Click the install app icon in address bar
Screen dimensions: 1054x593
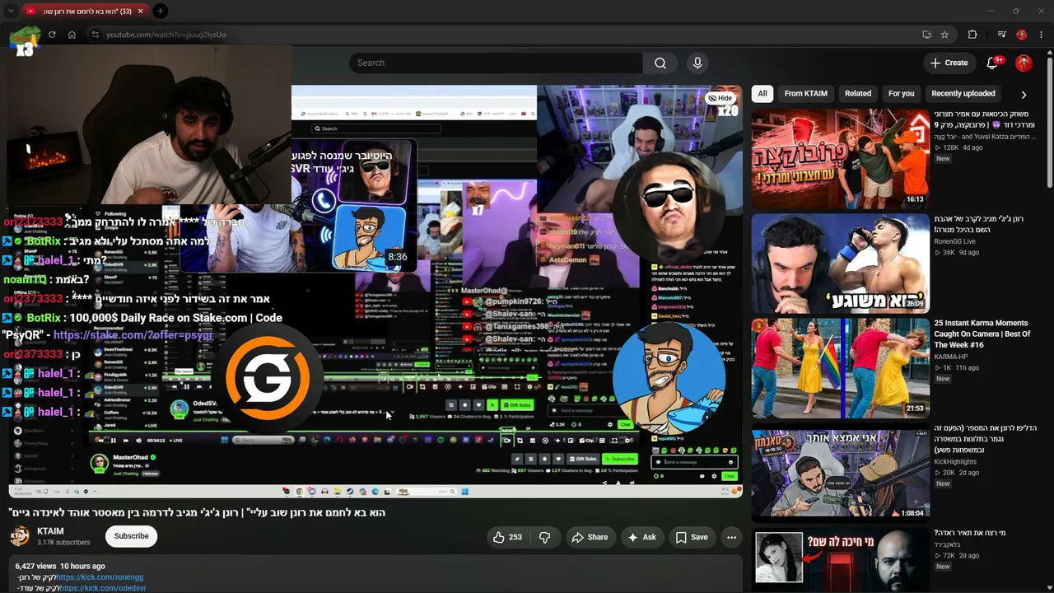(926, 35)
